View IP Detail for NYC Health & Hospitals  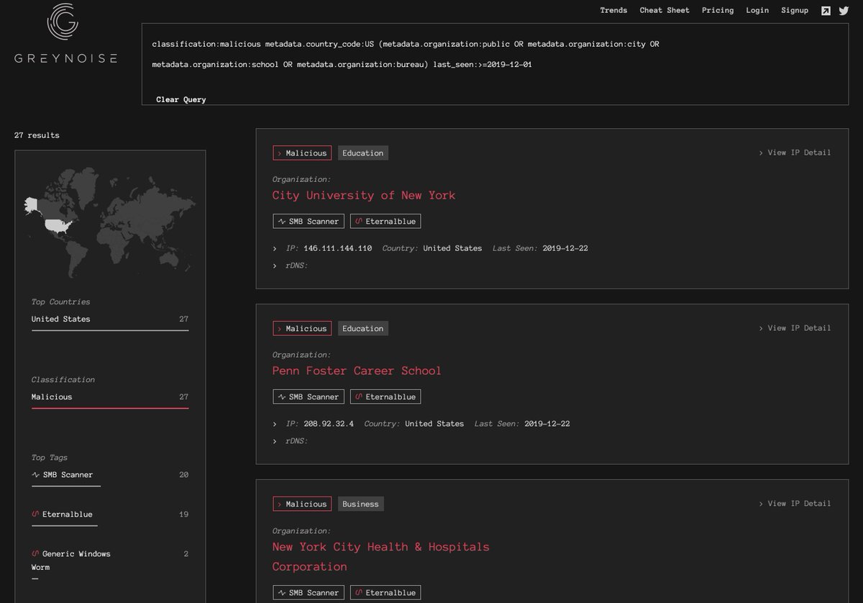coord(795,504)
